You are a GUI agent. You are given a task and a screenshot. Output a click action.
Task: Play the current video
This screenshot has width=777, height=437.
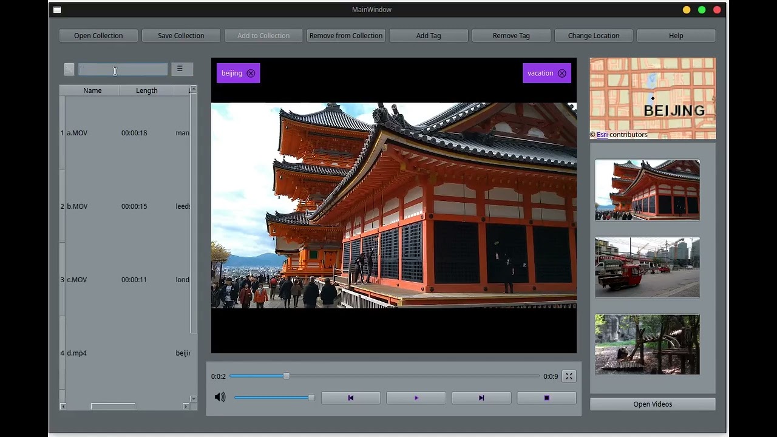[x=416, y=398]
